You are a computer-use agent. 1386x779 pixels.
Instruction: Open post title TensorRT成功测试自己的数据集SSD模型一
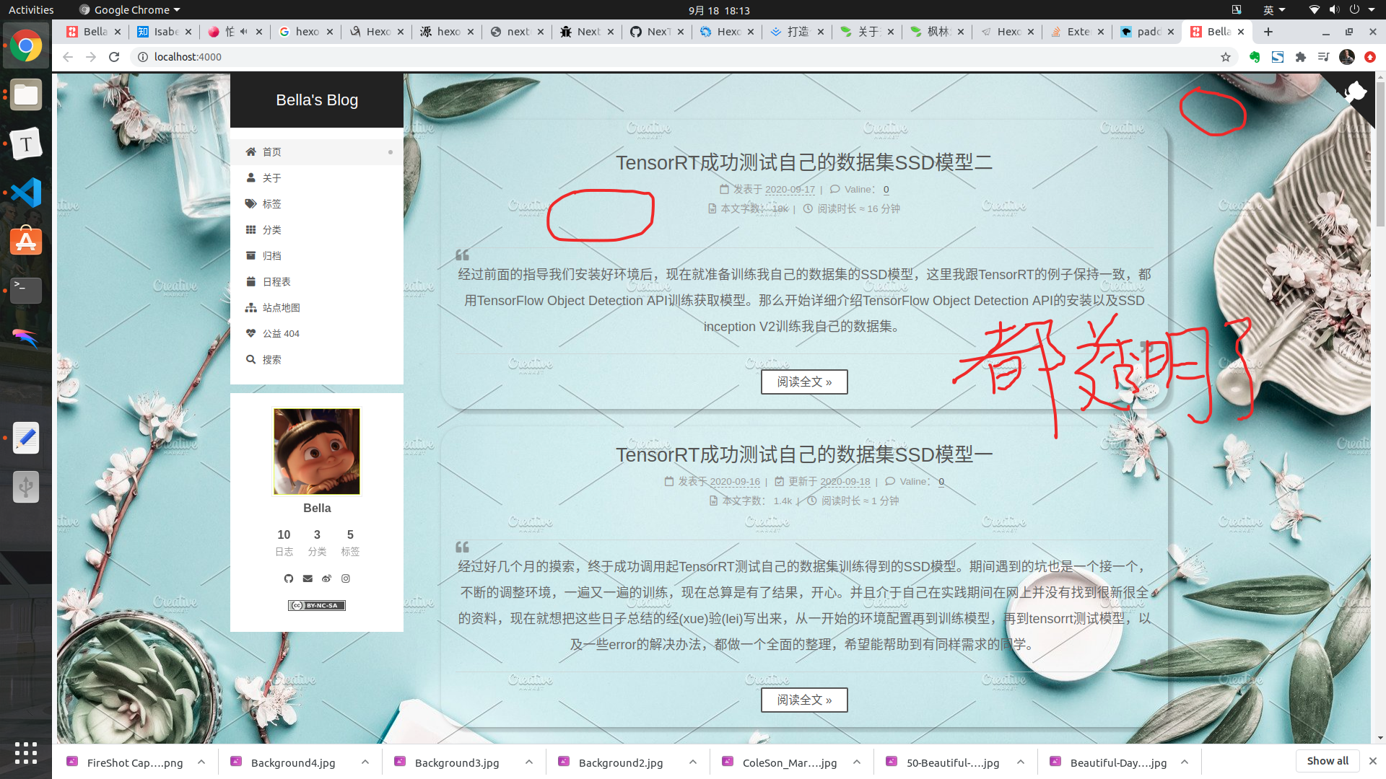tap(804, 455)
